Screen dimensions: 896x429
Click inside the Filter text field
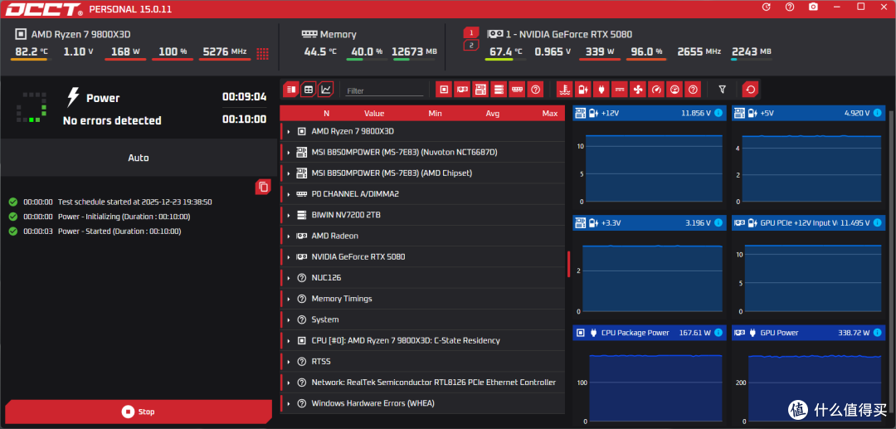pyautogui.click(x=384, y=90)
